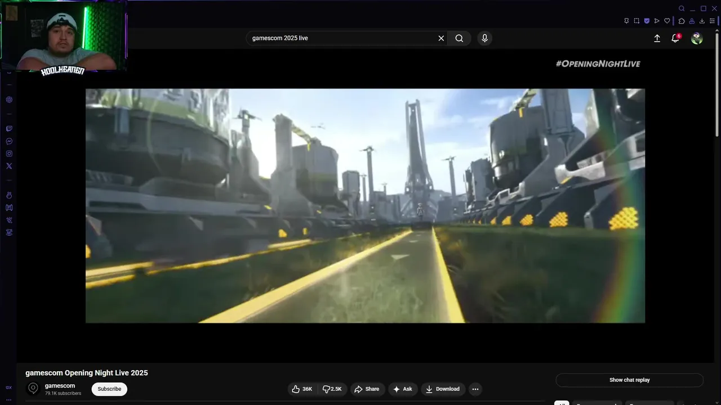Subscribe to the gamescom channel
The width and height of the screenshot is (721, 405).
109,389
